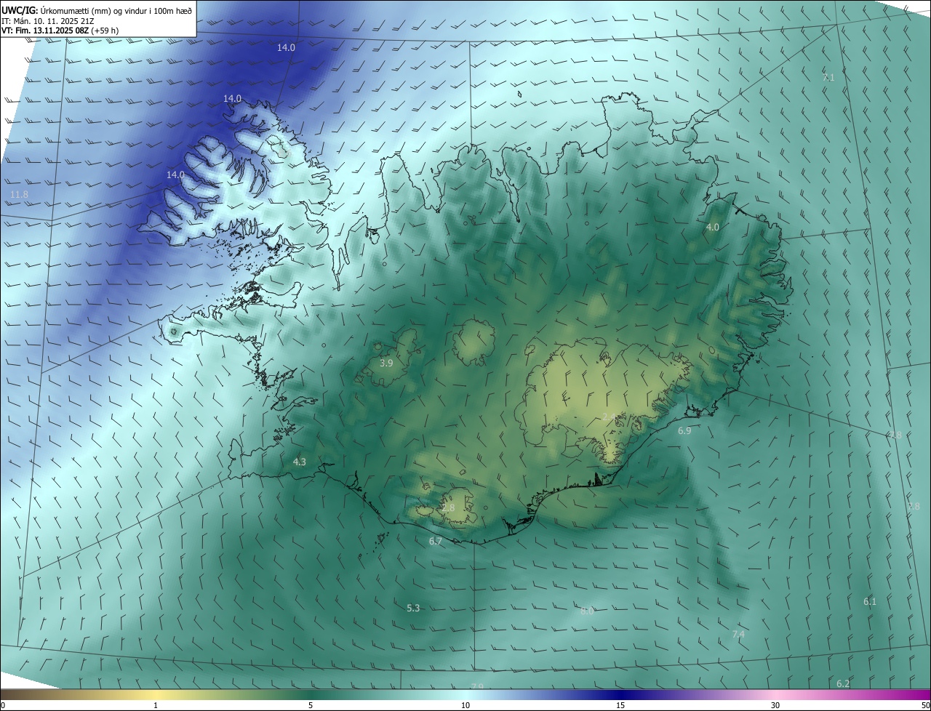Image resolution: width=931 pixels, height=711 pixels.
Task: Select the 8.0 value label on the map
Action: tap(587, 611)
